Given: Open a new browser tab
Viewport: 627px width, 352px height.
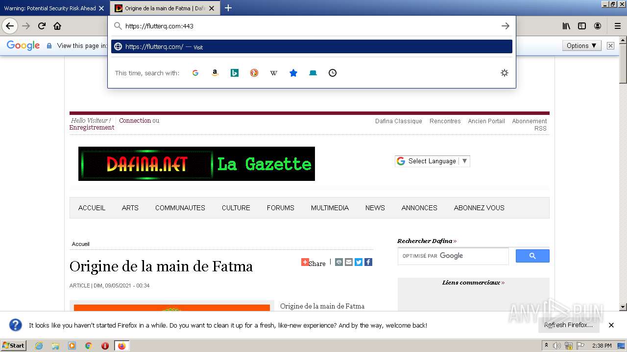Looking at the screenshot, I should coord(228,8).
